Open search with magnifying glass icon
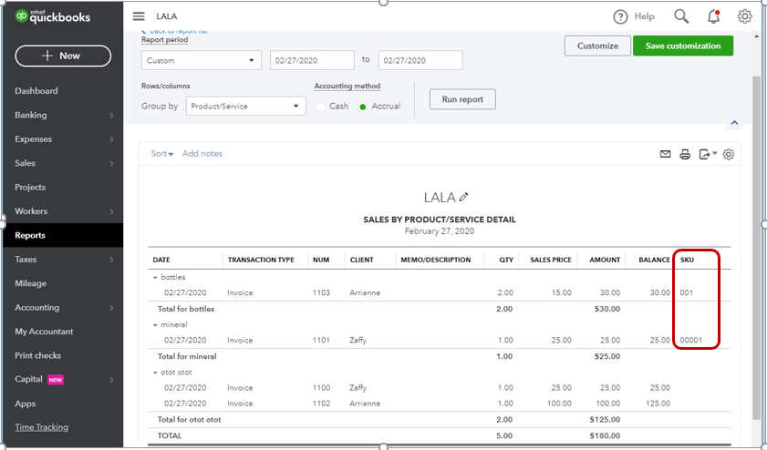Image resolution: width=767 pixels, height=450 pixels. click(681, 16)
